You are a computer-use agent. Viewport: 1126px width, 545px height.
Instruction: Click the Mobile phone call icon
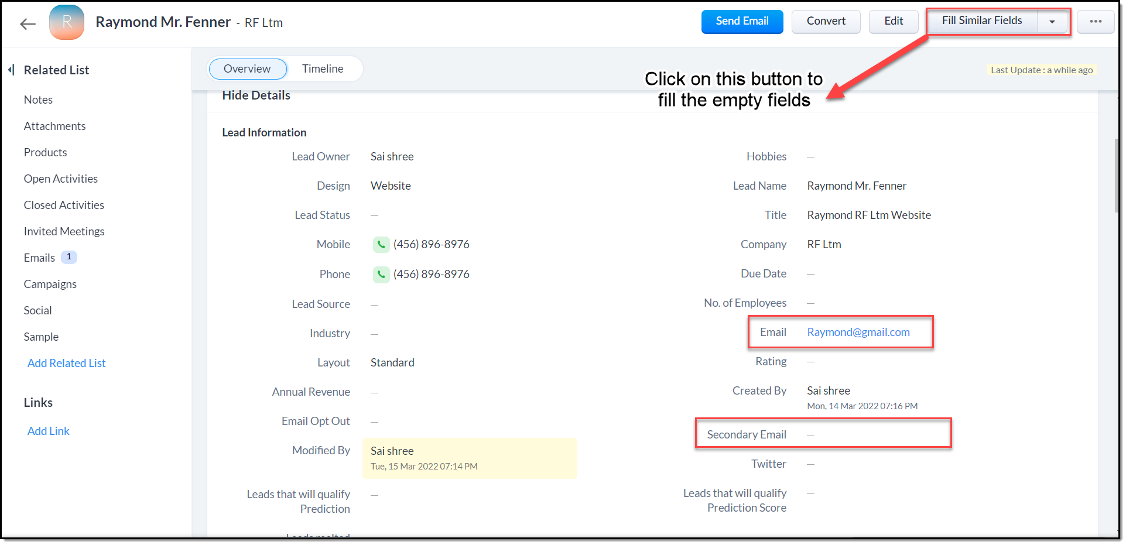click(x=381, y=245)
